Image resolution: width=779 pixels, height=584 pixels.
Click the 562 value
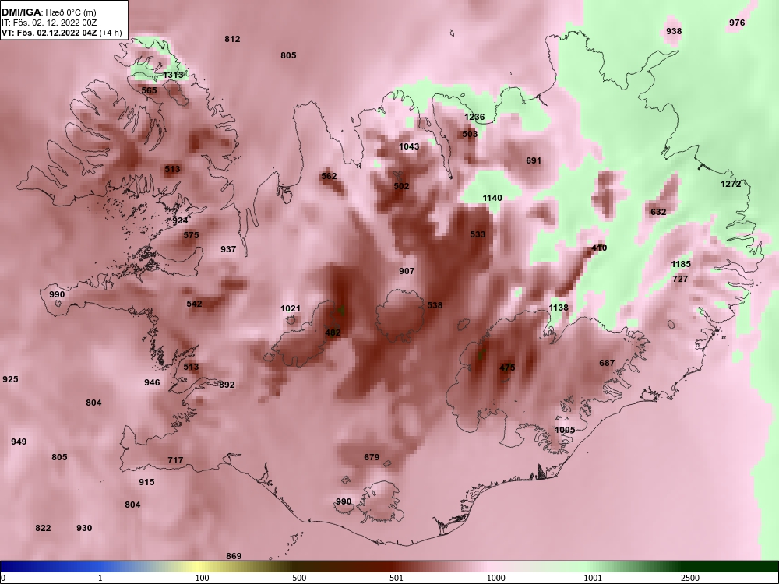[329, 176]
